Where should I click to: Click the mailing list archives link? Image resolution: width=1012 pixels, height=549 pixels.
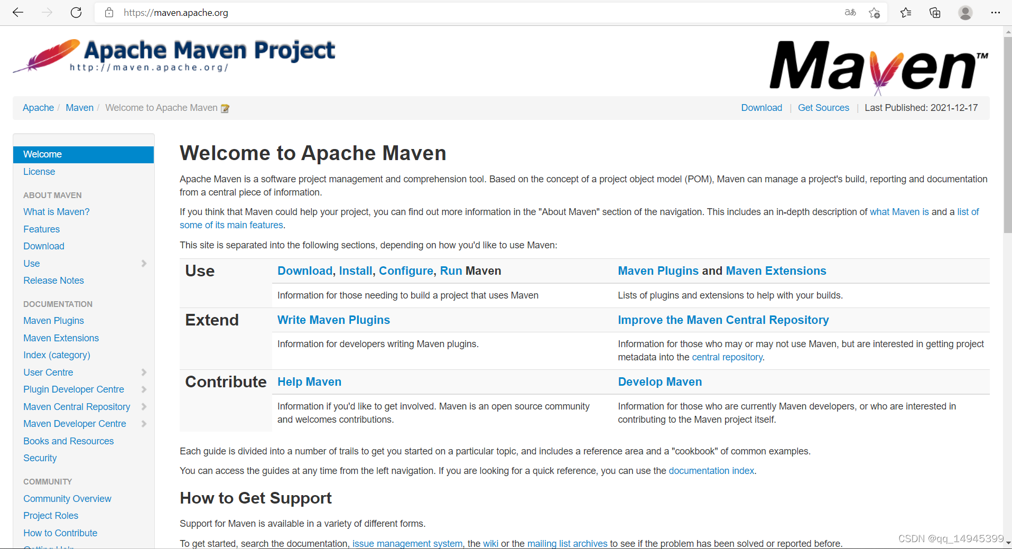[568, 544]
